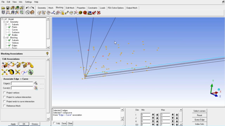The image size is (225, 126).
Task: Choose the Snap Project Vertices icon
Action: 18,72
